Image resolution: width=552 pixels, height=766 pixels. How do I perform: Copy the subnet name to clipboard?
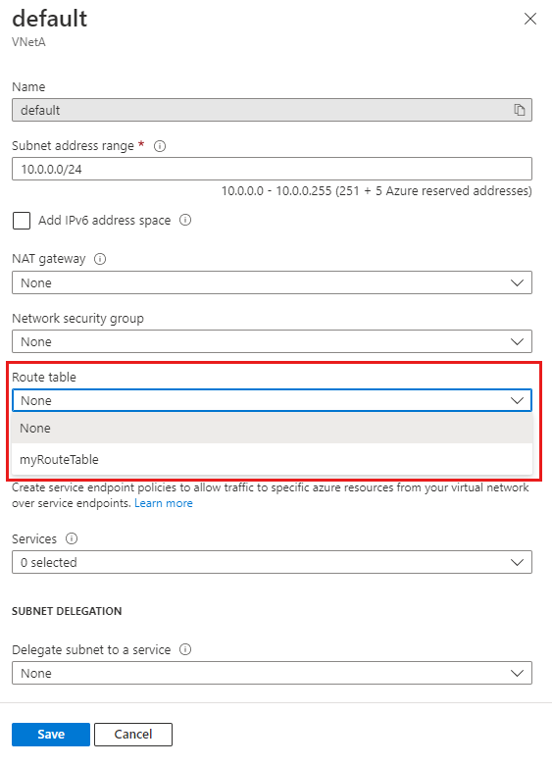coord(520,110)
